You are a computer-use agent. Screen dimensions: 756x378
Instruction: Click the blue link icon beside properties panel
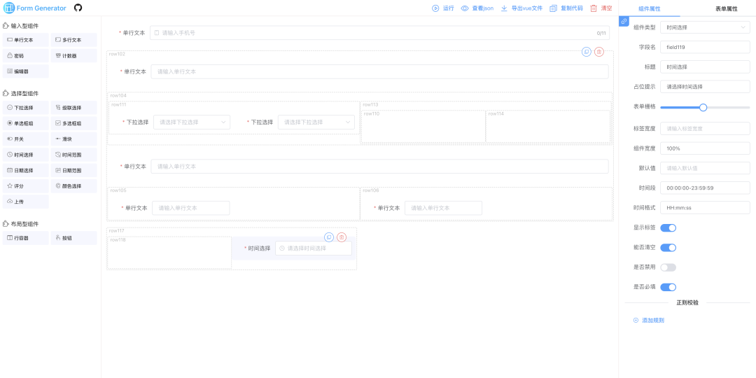tap(624, 22)
